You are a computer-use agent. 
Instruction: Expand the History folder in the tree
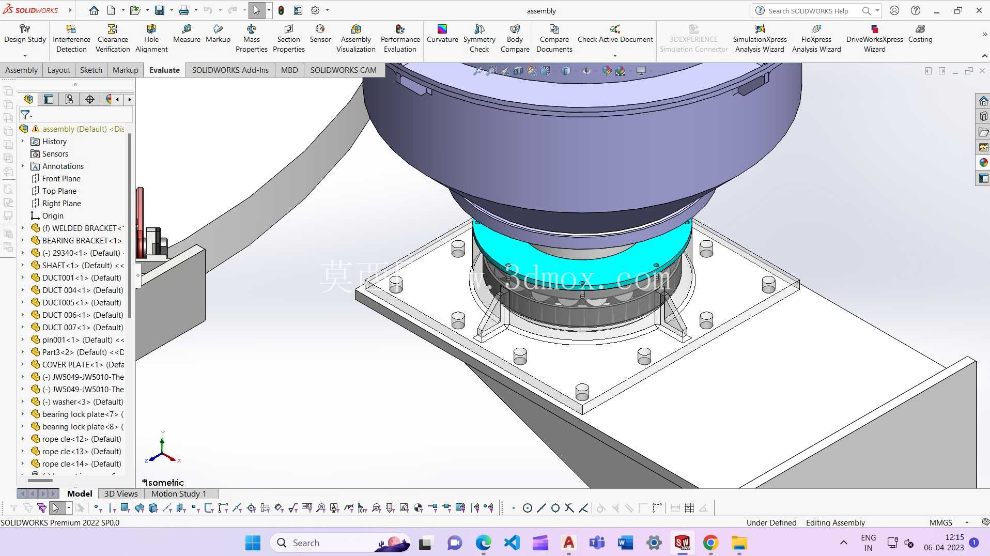pos(23,141)
